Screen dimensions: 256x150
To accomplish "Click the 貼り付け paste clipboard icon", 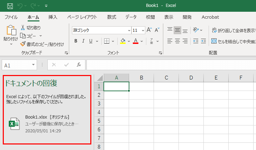I will [11, 30].
